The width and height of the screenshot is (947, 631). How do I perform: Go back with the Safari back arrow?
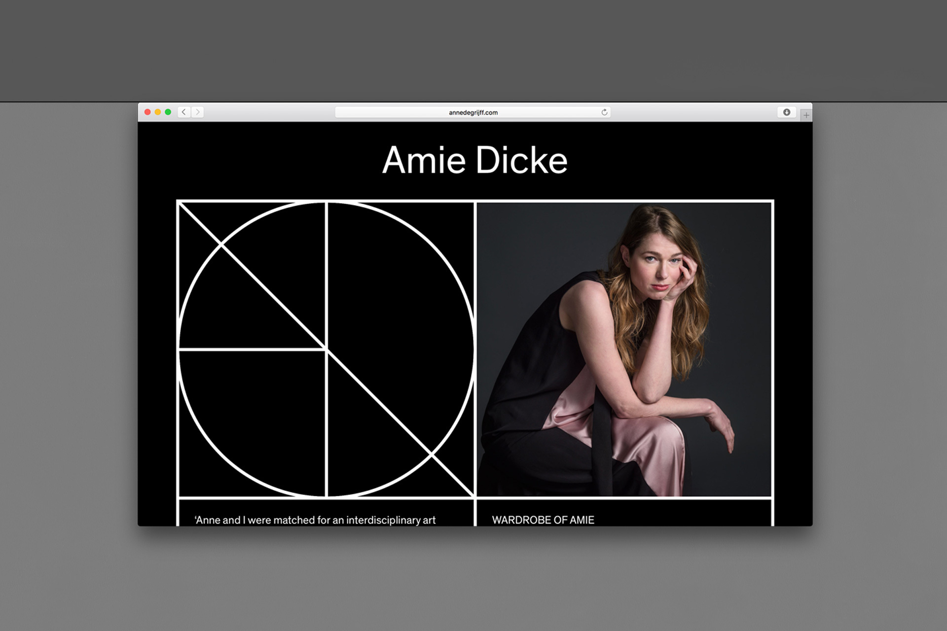[x=184, y=112]
